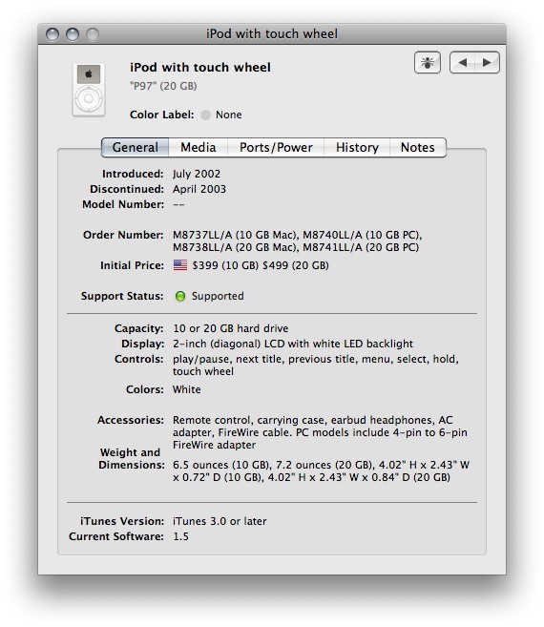Open the Notes tab
This screenshot has height=627, width=544.
coord(418,147)
